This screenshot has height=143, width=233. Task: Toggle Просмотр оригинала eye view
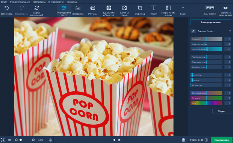click(x=225, y=10)
